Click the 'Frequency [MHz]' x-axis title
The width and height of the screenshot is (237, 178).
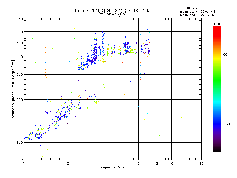point(112,167)
